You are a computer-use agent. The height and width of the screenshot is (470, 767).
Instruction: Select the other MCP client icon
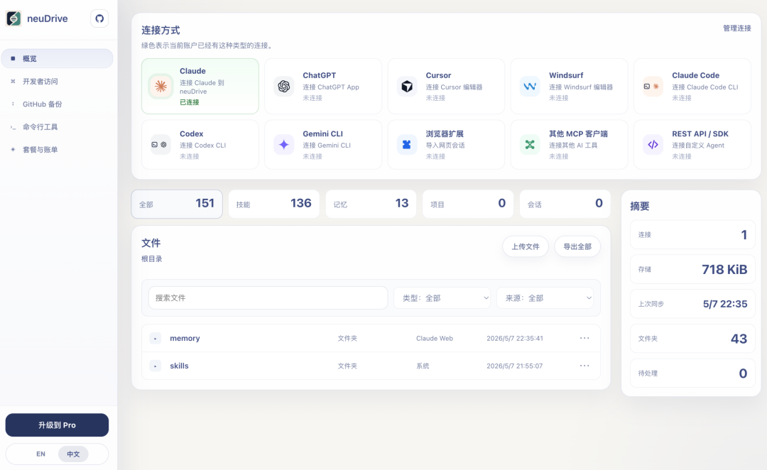(x=530, y=145)
